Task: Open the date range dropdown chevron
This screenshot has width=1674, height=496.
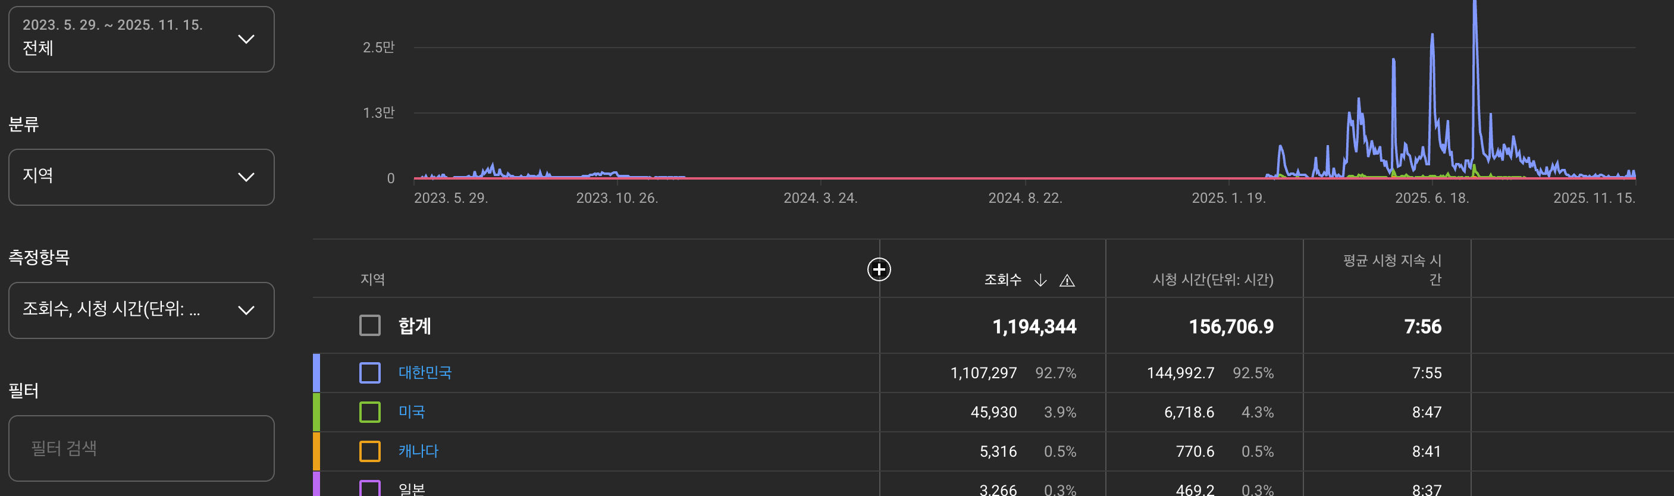Action: [x=246, y=40]
